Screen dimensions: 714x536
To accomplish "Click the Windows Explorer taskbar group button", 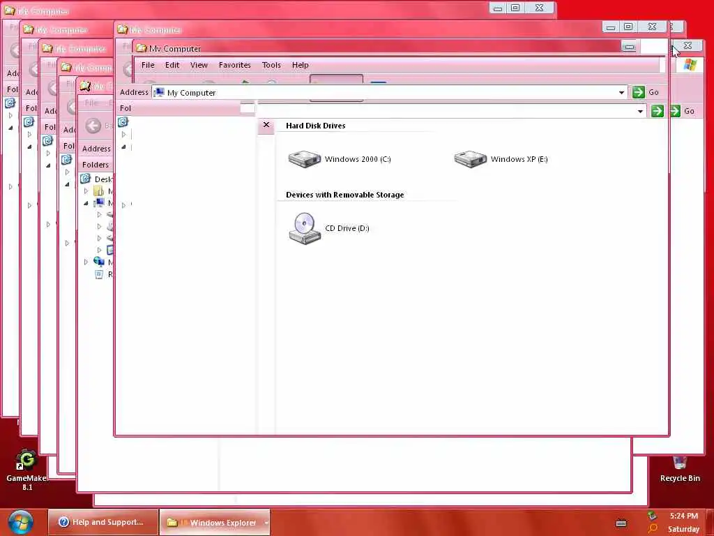I will [x=215, y=522].
